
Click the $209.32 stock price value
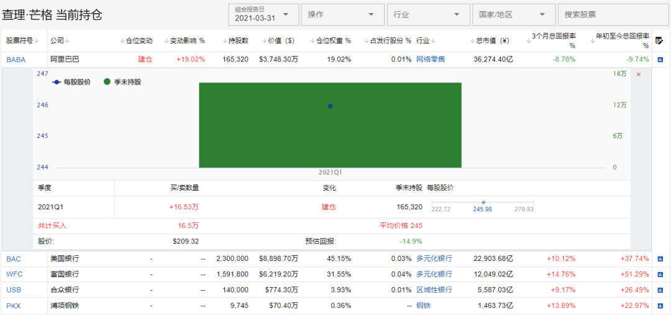click(x=186, y=242)
